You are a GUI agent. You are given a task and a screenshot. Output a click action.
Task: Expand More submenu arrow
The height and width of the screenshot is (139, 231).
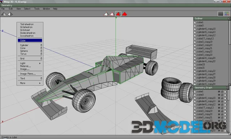tap(40, 83)
